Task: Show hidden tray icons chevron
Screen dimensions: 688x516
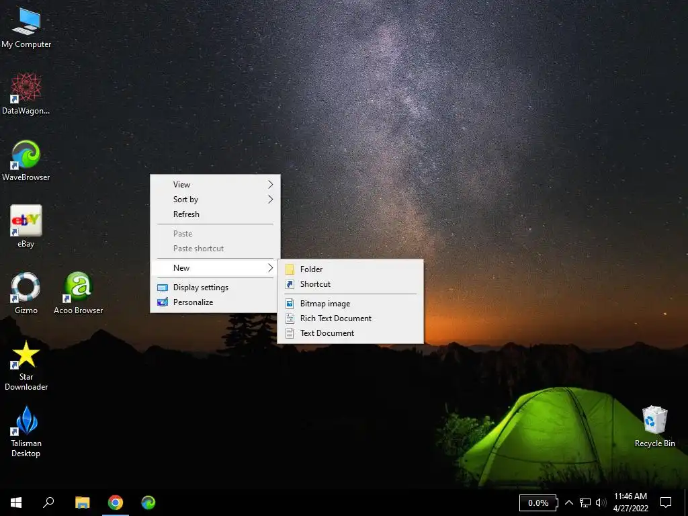Action: pos(568,503)
